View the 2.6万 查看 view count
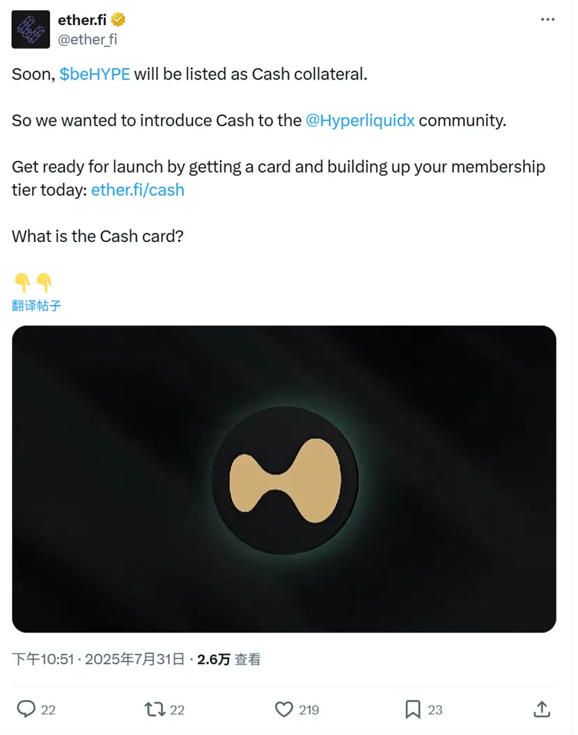 [x=229, y=659]
